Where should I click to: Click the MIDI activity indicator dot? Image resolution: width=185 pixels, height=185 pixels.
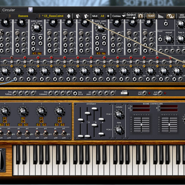[x=108, y=16]
